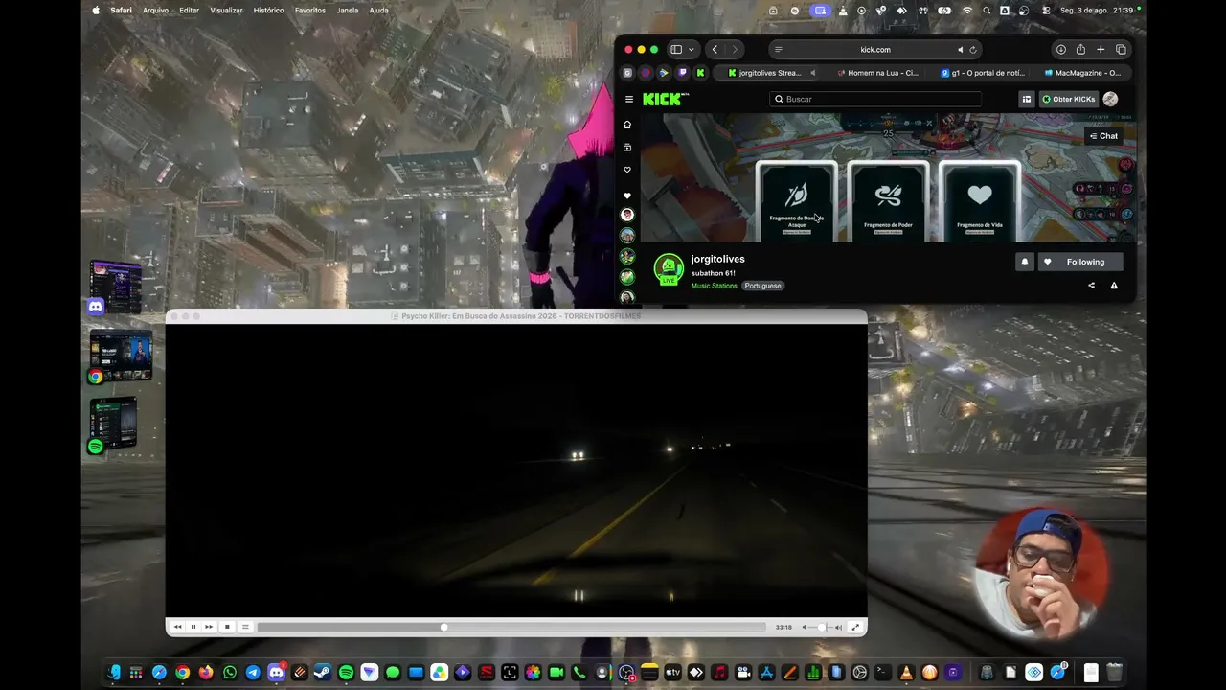Screen dimensions: 1226x690
Task: Open Finder from the Dock
Action: click(114, 673)
